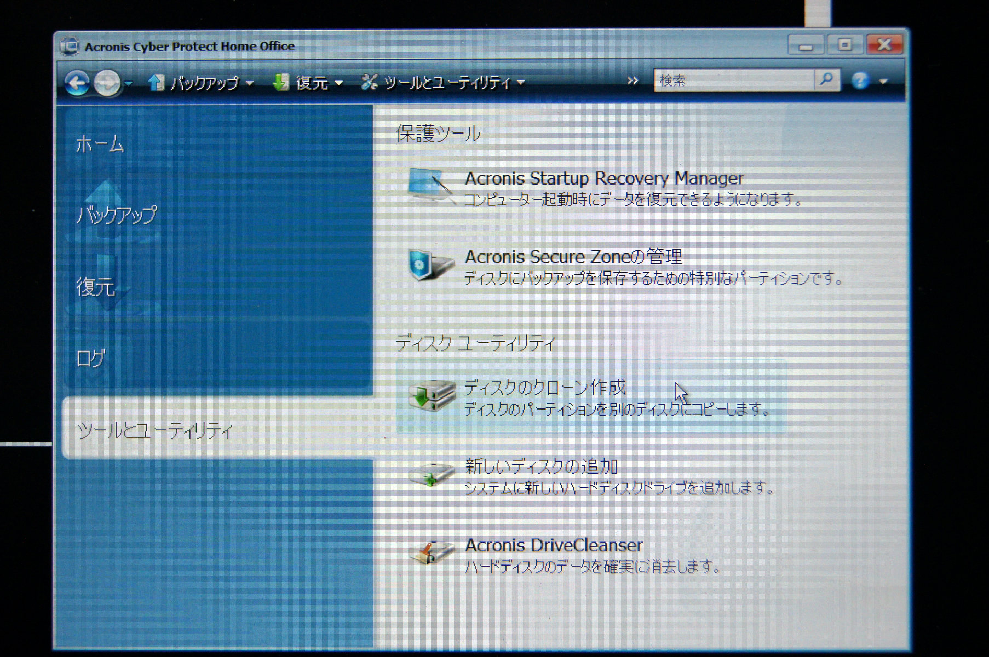The height and width of the screenshot is (657, 989).
Task: Click description コンピューター起動時にデータを復元できるようになります。
Action: click(633, 199)
